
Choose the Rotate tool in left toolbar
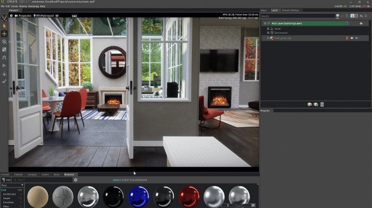4,42
